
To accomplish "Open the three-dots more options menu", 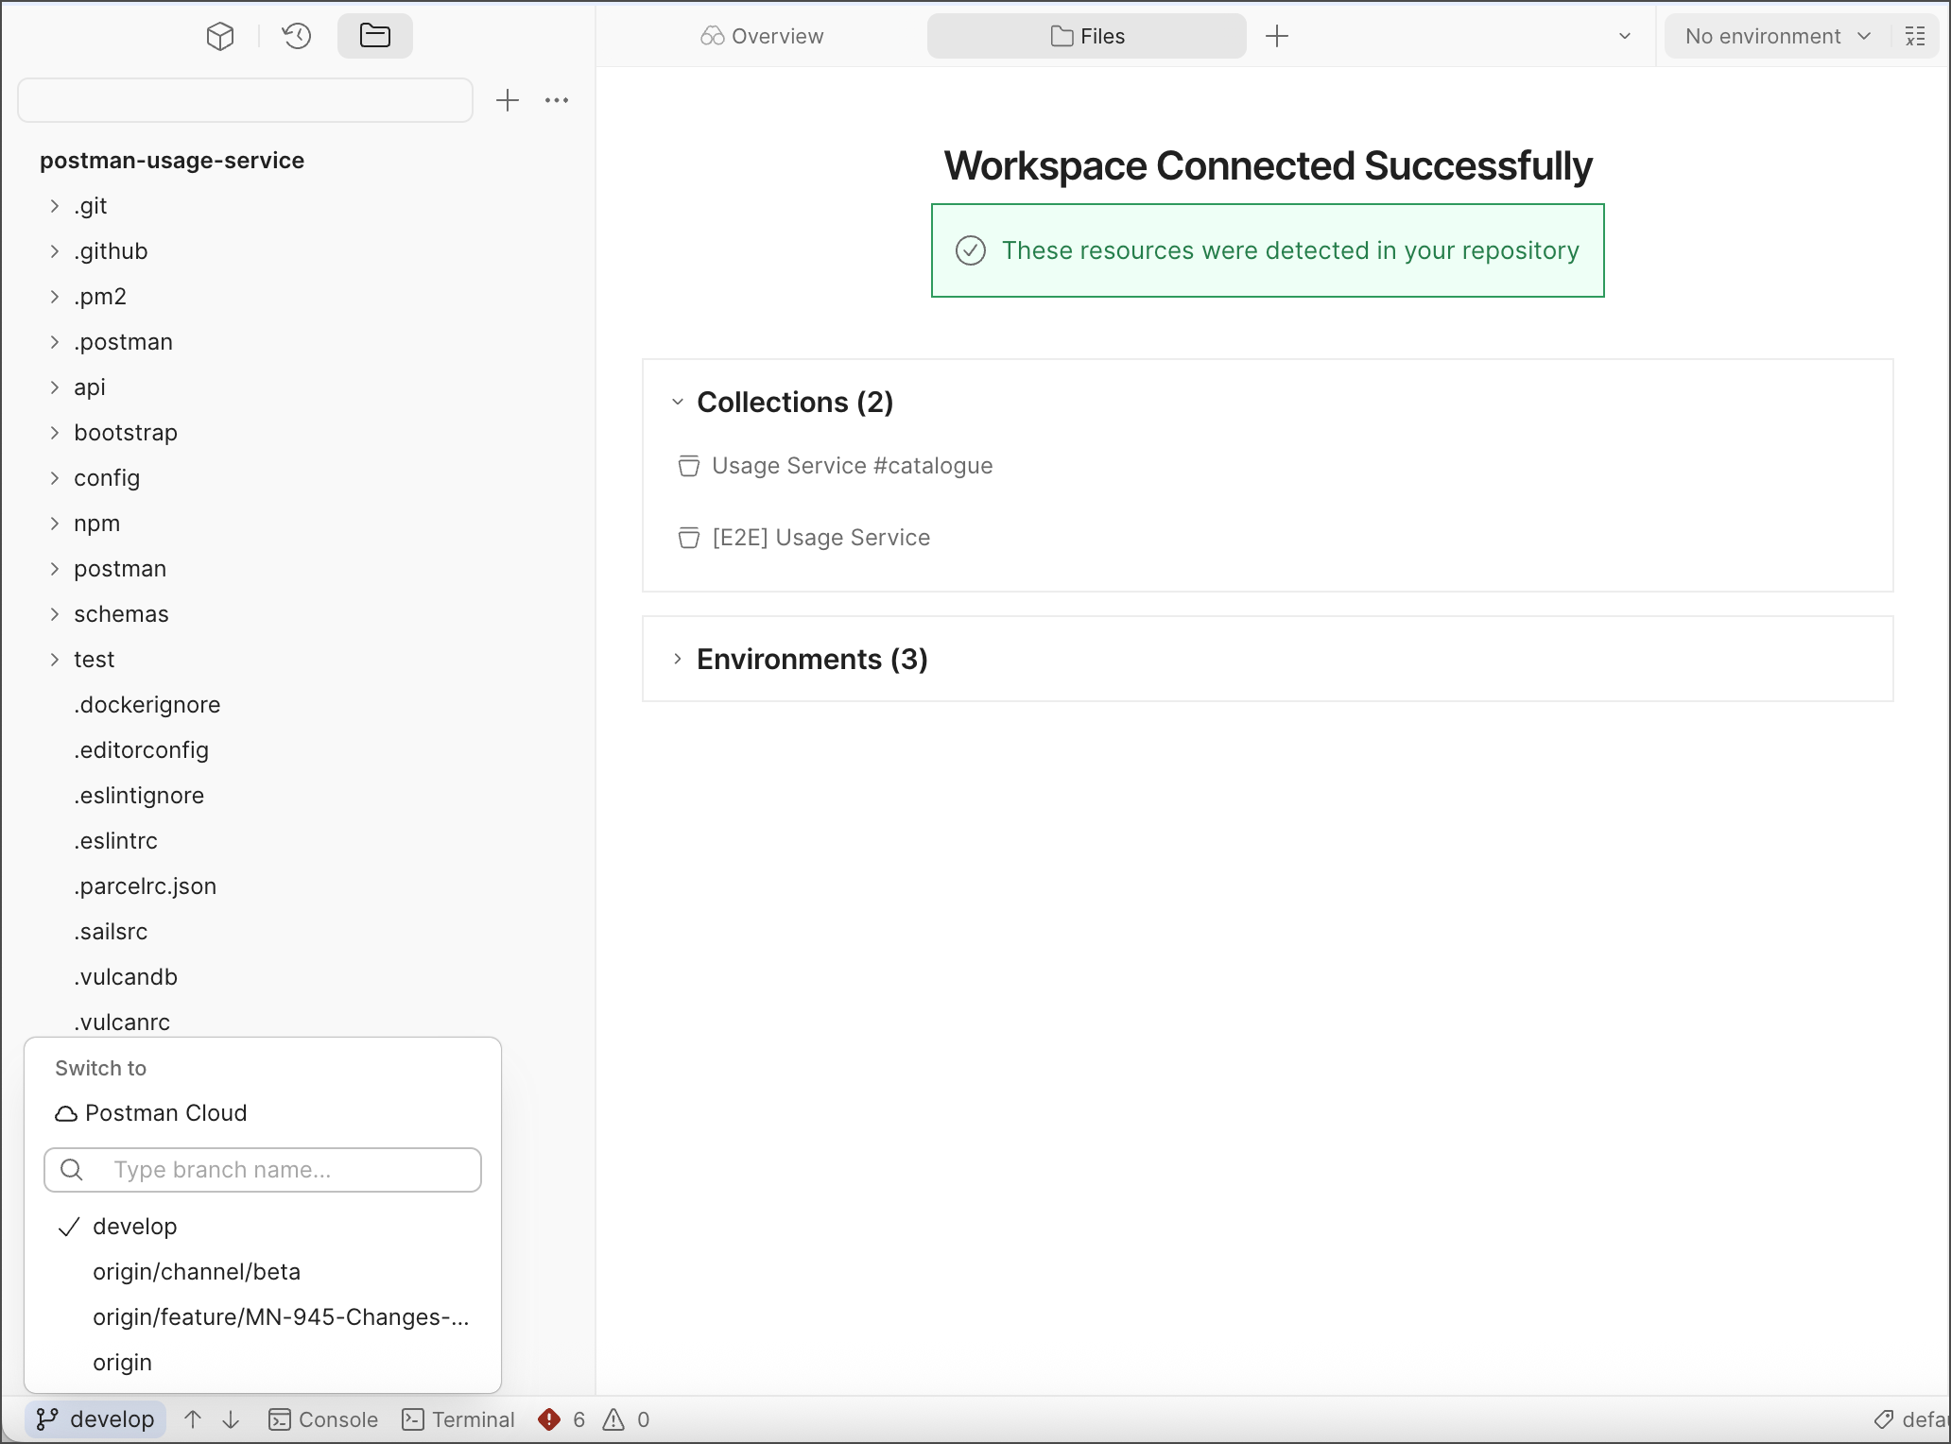I will click(x=557, y=100).
